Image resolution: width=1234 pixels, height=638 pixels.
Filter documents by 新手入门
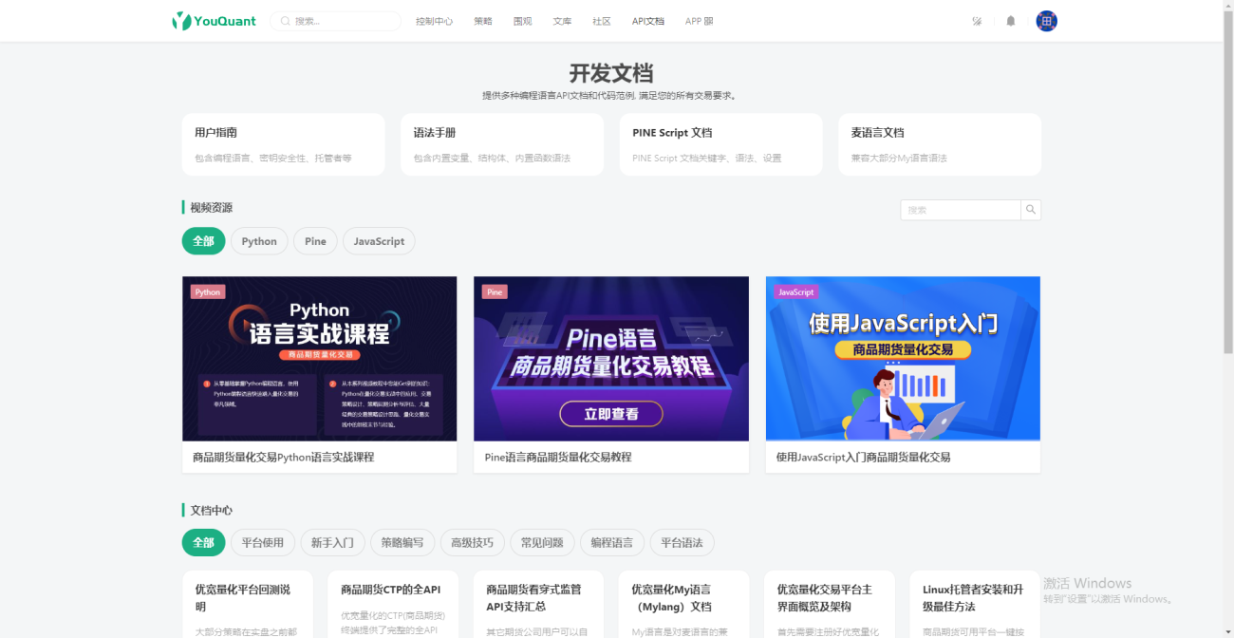click(x=332, y=543)
